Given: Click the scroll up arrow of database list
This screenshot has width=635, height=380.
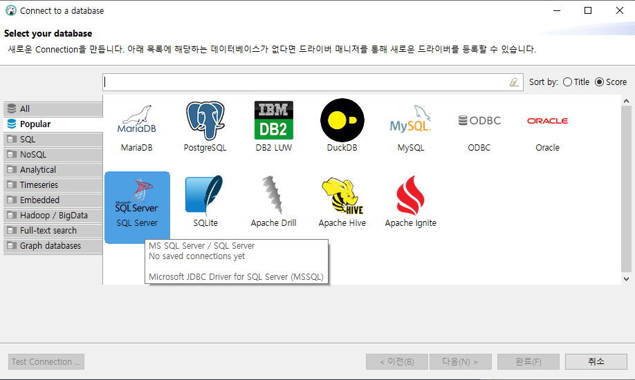Looking at the screenshot, I should coord(626,101).
